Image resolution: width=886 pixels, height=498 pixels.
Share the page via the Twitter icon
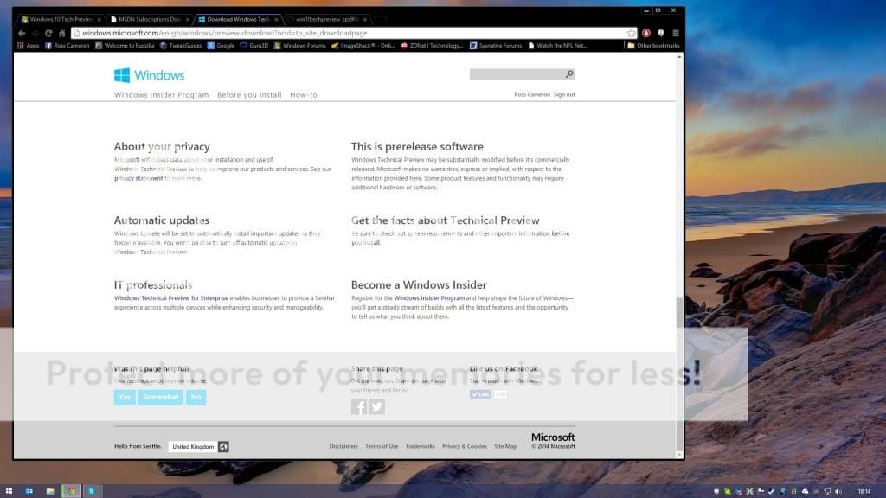377,406
